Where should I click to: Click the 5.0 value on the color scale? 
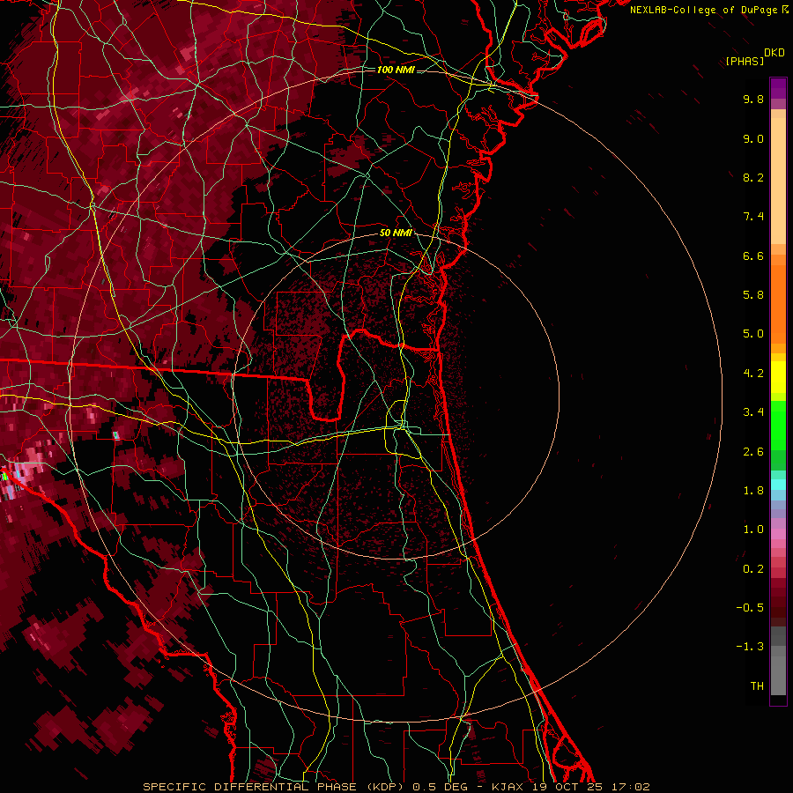pyautogui.click(x=753, y=334)
